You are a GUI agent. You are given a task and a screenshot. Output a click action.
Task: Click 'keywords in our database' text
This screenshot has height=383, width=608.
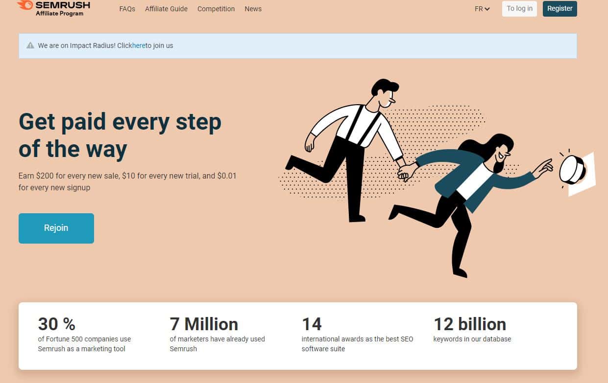click(x=472, y=339)
